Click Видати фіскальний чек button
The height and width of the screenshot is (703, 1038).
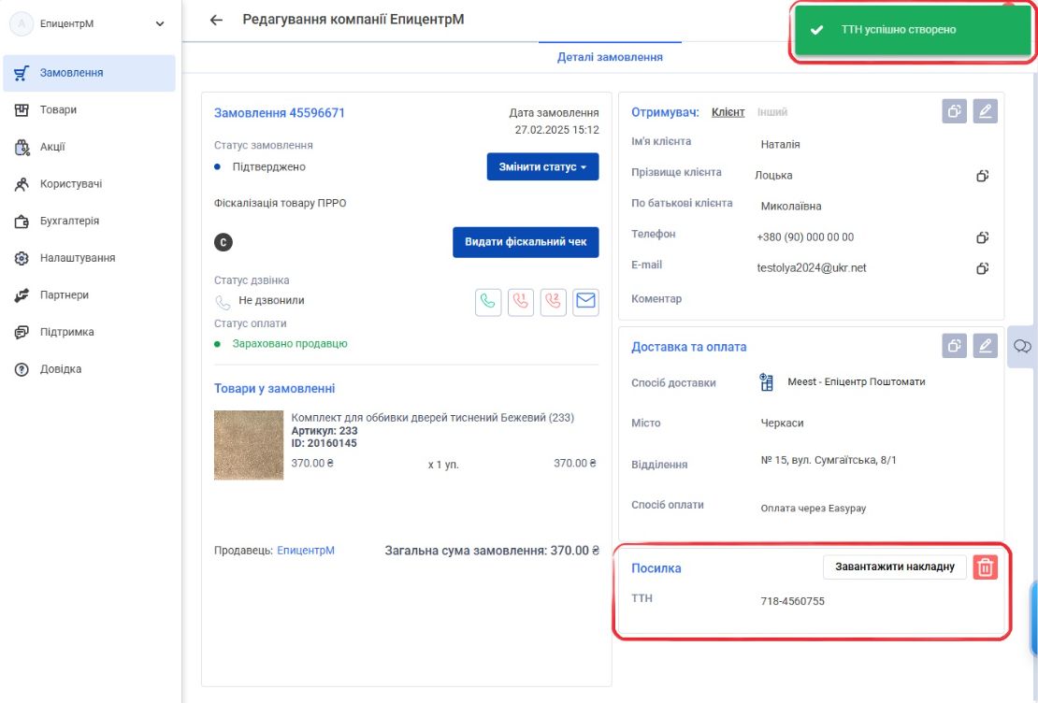click(526, 242)
